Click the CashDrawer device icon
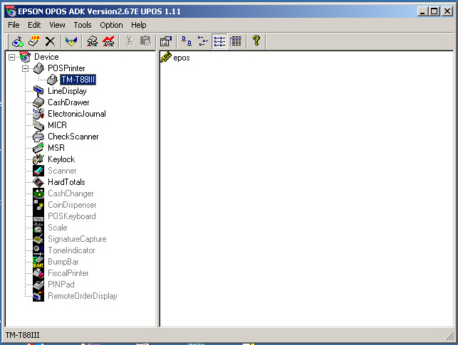 [38, 102]
